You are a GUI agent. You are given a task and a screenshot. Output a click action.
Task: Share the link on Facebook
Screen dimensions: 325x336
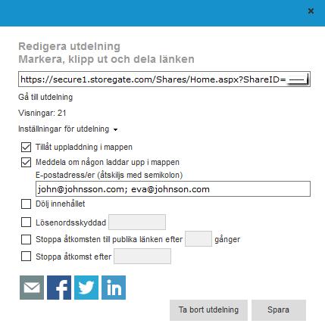[59, 288]
